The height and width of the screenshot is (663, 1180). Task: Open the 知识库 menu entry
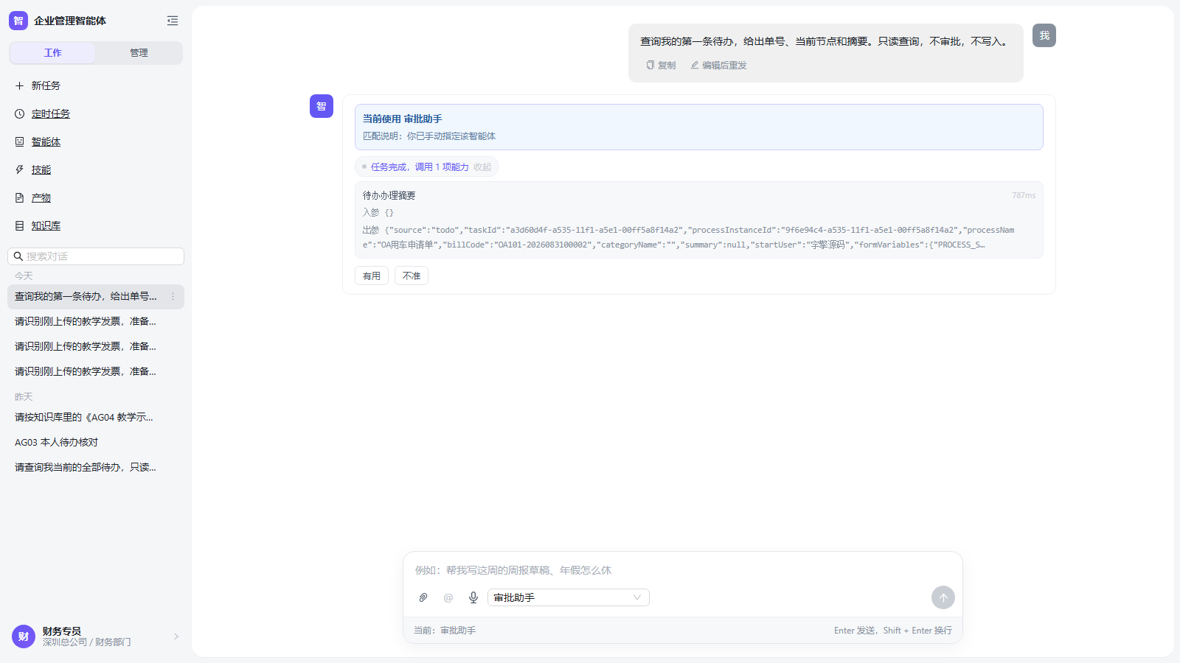[46, 225]
